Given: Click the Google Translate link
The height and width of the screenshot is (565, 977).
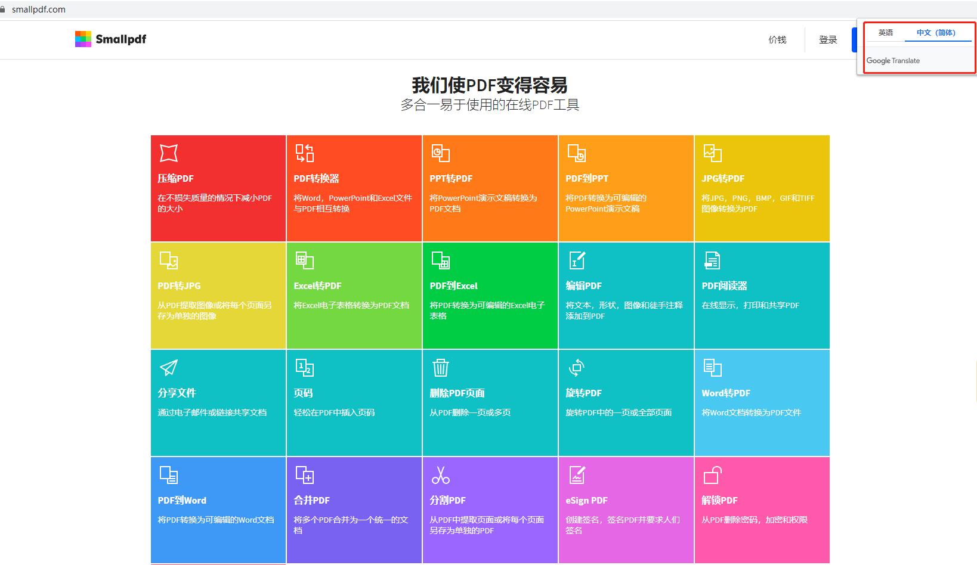Looking at the screenshot, I should (893, 60).
